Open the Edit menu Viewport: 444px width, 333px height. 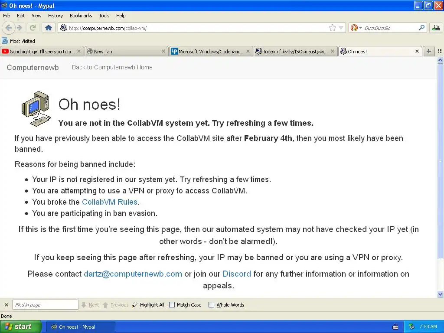click(x=21, y=16)
